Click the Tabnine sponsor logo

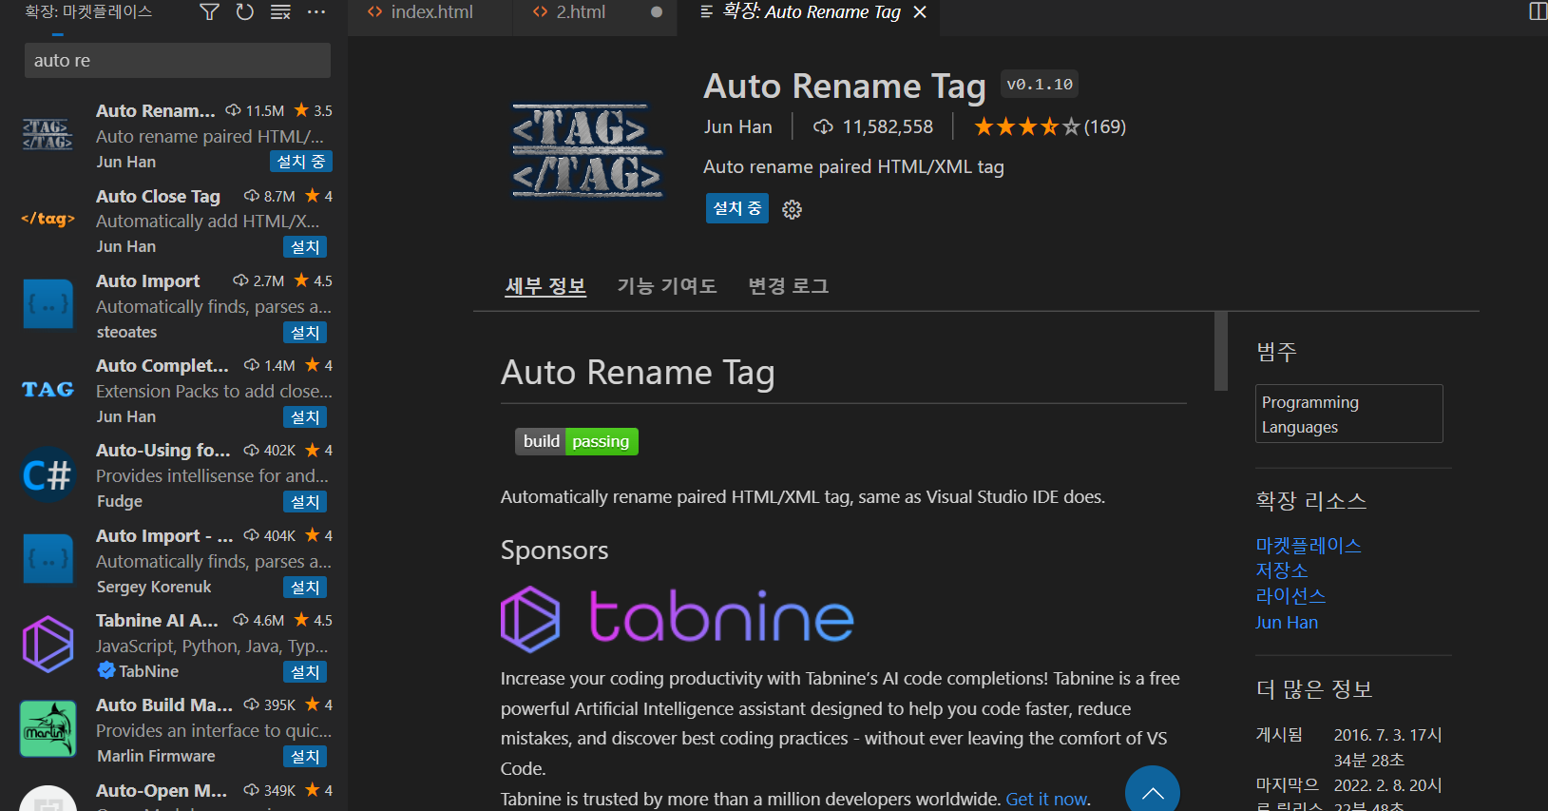click(x=677, y=618)
